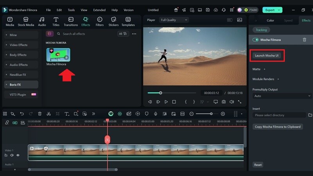Mute the Video 1 track speaker icon
Image resolution: width=313 pixels, height=176 pixels.
(12, 155)
